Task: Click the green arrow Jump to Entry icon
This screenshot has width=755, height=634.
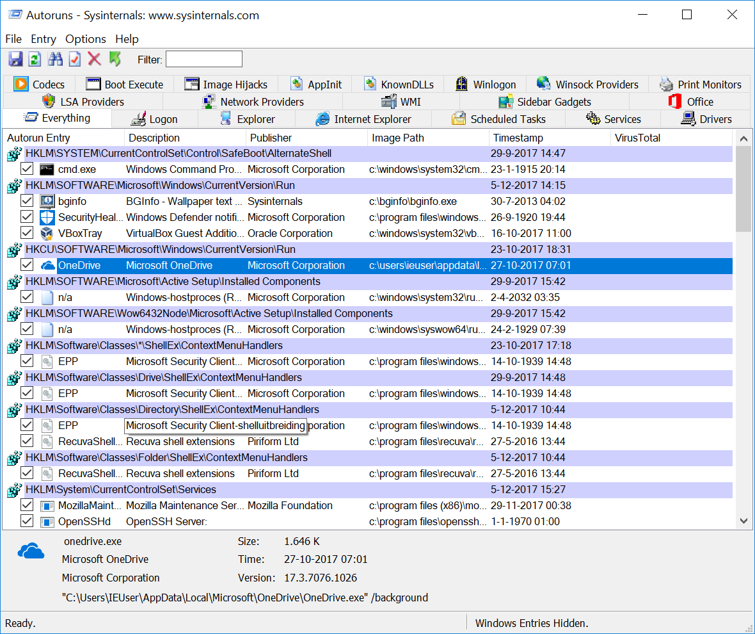Action: 115,60
